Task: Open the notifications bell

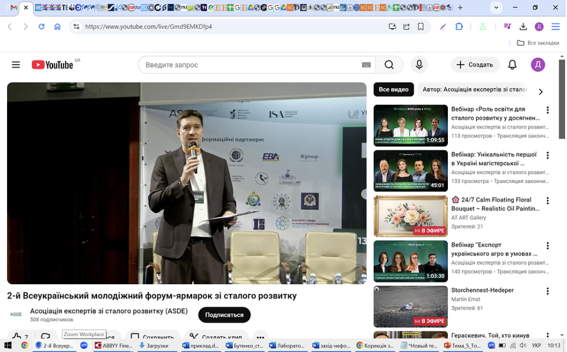Action: click(x=512, y=65)
